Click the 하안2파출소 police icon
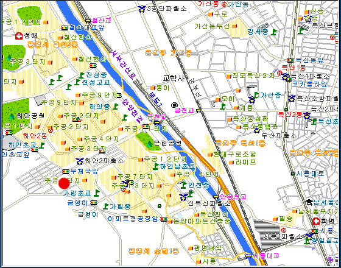This screenshot has height=268, width=341. coord(80,161)
